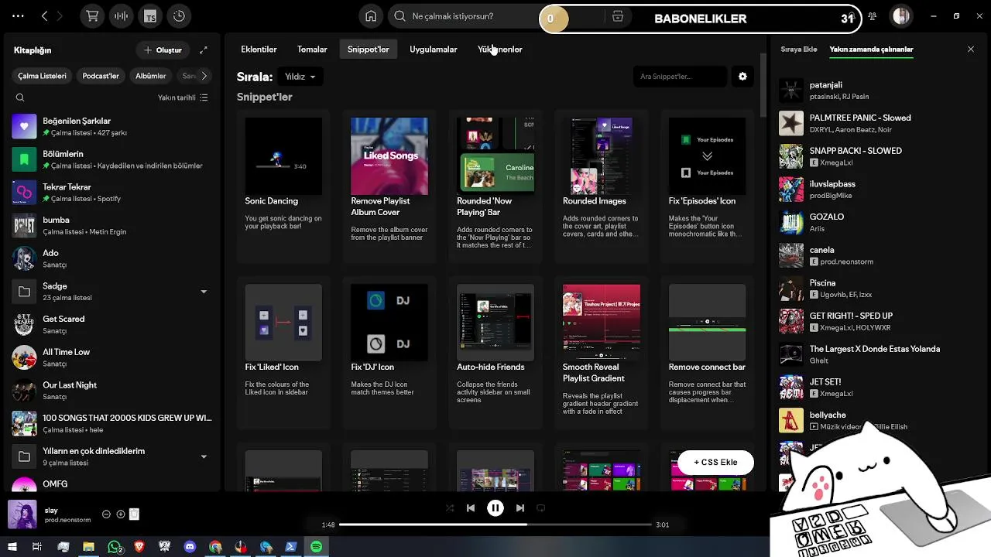This screenshot has width=991, height=557.
Task: Switch to the Temalar tab
Action: (x=312, y=50)
